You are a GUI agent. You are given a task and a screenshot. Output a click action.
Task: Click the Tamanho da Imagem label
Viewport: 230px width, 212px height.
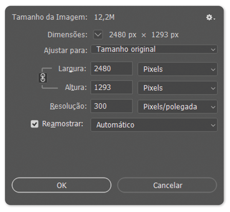(49, 18)
